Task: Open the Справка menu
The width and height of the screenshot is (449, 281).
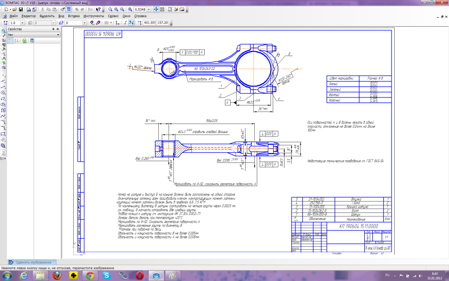Action: coord(140,16)
